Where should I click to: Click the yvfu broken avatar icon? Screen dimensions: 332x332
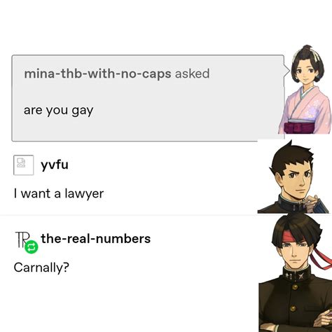(x=24, y=165)
